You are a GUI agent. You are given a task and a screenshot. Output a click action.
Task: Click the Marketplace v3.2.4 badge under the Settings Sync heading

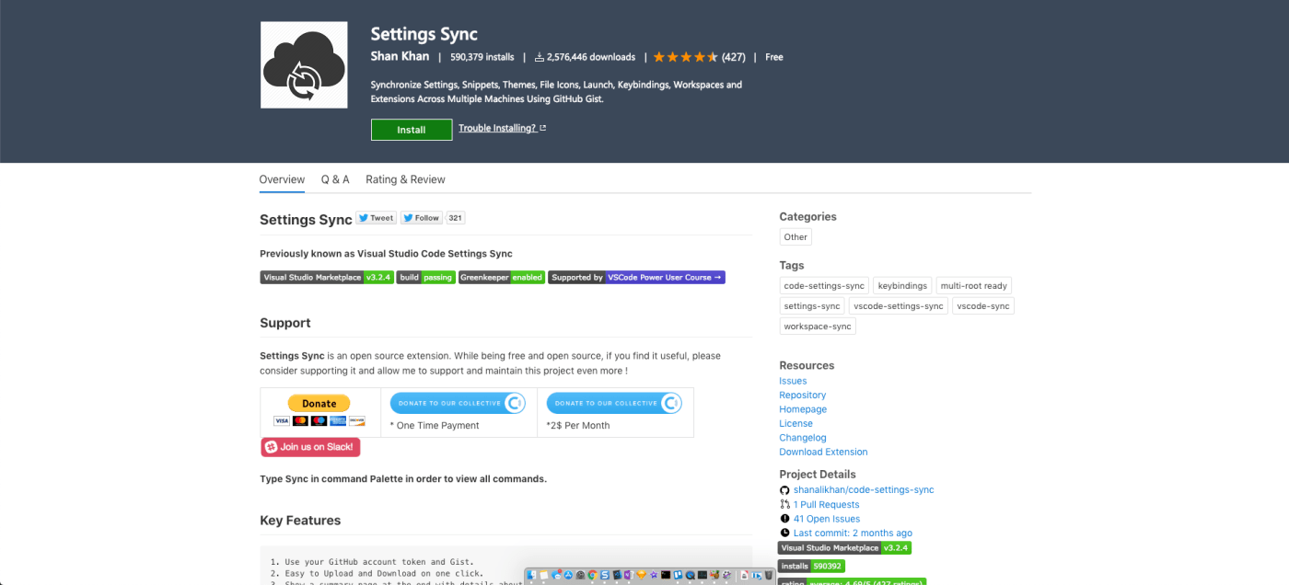coord(327,277)
